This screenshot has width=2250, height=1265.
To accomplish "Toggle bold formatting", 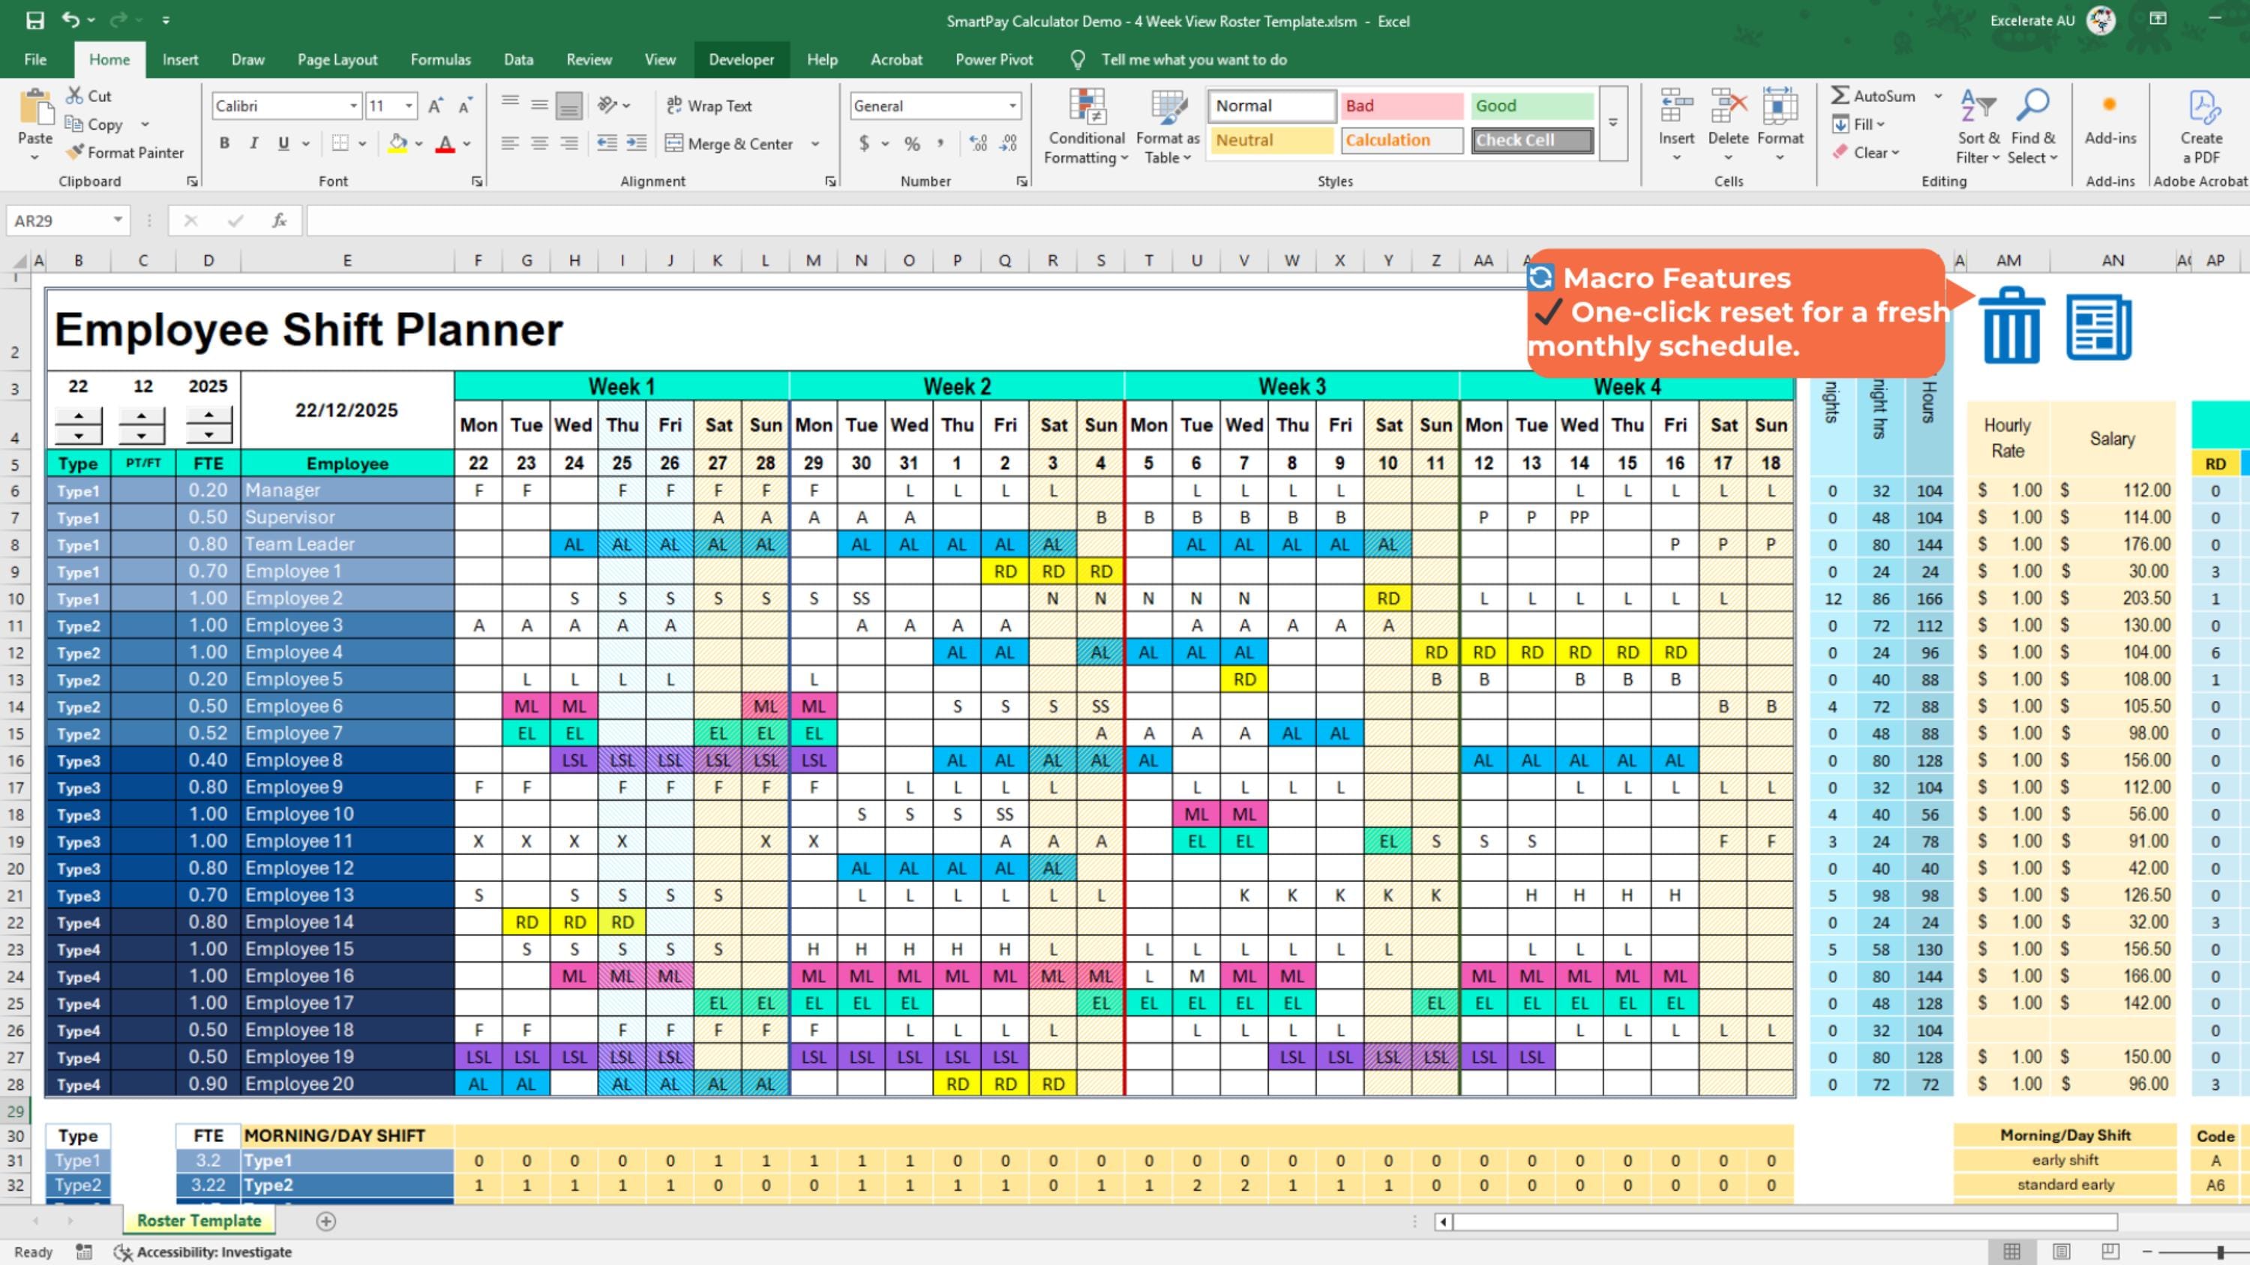I will [223, 142].
